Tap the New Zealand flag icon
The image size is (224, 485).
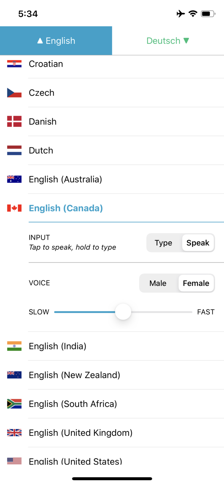(x=14, y=375)
